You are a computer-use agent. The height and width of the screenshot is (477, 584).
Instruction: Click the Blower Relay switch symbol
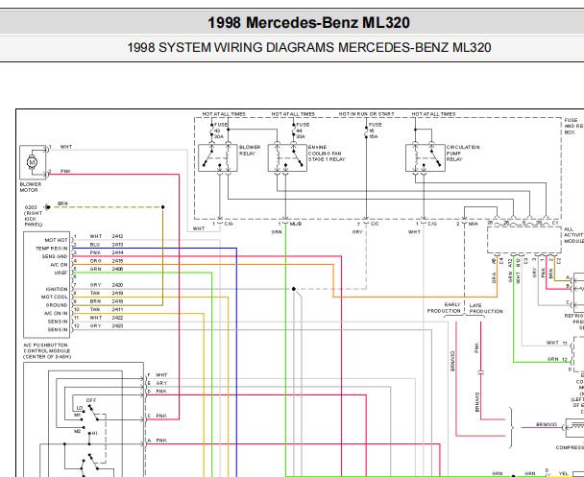pos(217,157)
